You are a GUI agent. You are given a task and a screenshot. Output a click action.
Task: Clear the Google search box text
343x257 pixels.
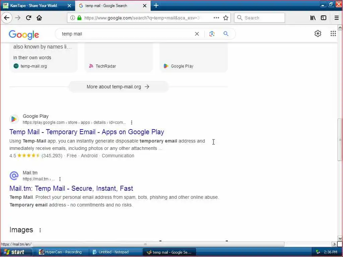[197, 34]
